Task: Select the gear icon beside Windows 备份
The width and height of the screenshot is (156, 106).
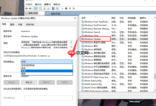Action: [82, 46]
